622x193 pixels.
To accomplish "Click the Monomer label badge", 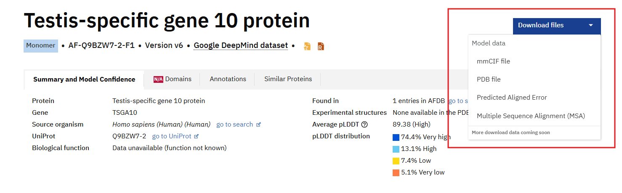I will 41,45.
